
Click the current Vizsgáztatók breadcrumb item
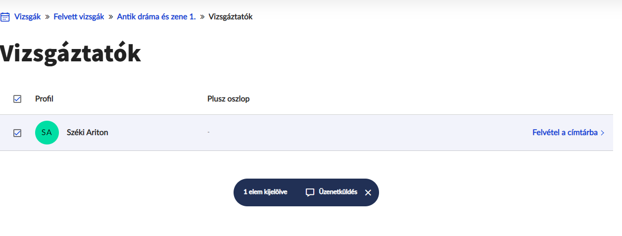231,17
